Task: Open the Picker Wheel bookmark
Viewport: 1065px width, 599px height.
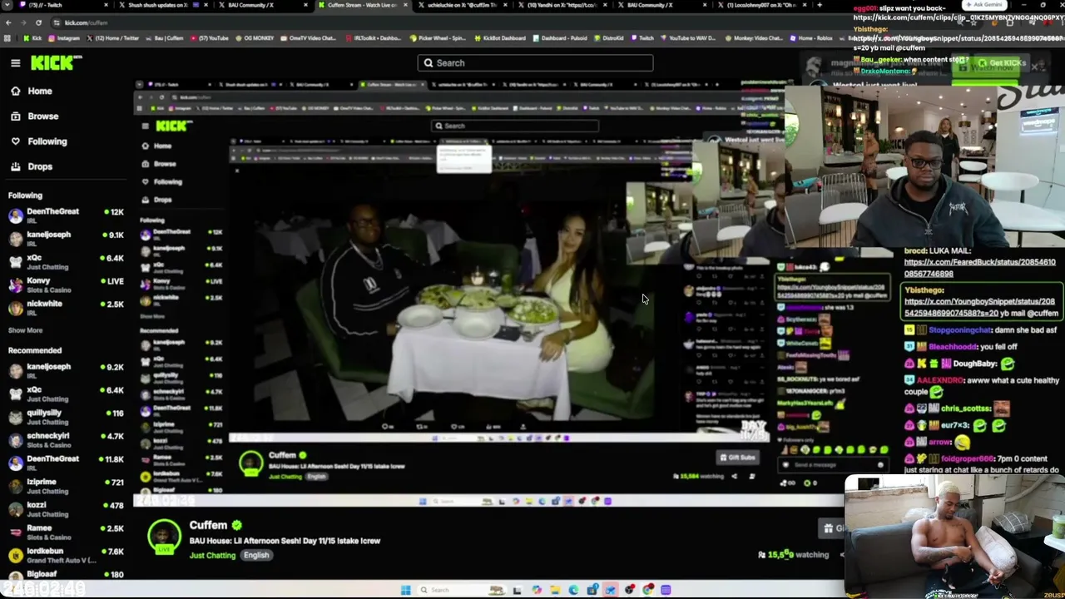Action: [x=437, y=38]
